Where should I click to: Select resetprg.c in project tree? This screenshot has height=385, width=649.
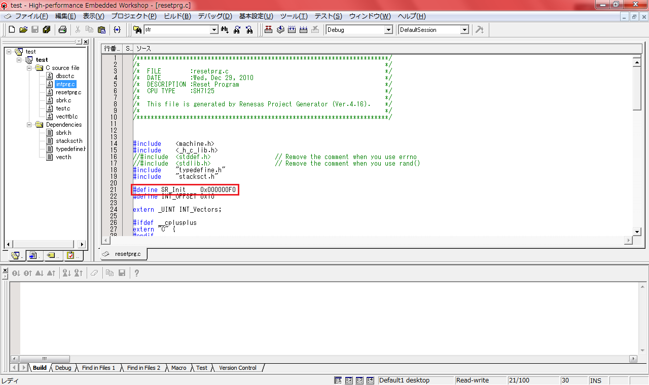pos(68,92)
